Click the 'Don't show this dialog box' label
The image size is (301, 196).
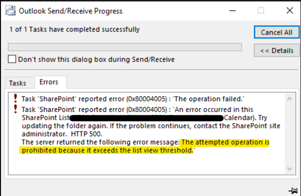point(96,59)
